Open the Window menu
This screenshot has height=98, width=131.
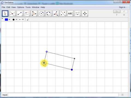pyautogui.click(x=35, y=7)
